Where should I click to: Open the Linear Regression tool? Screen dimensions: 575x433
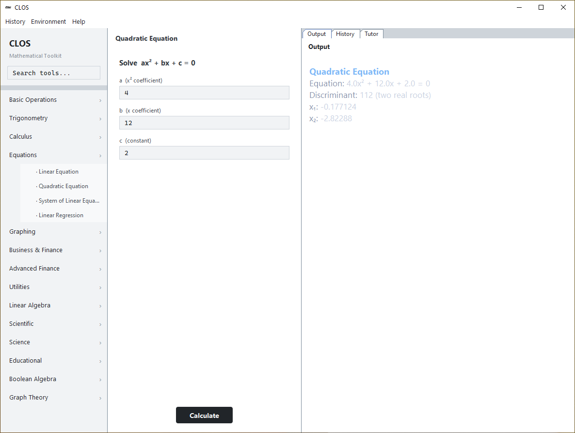click(61, 215)
